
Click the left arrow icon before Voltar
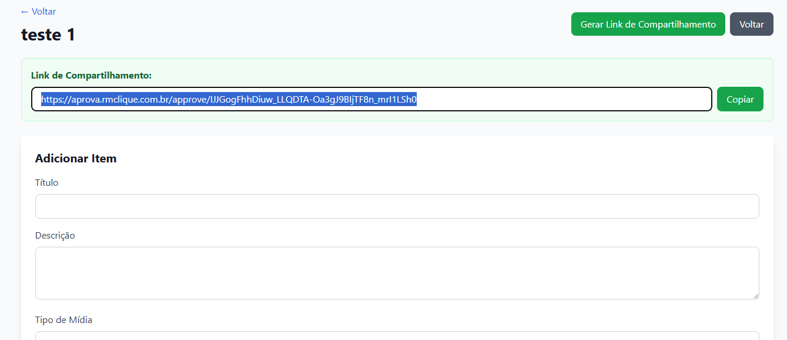tap(25, 12)
